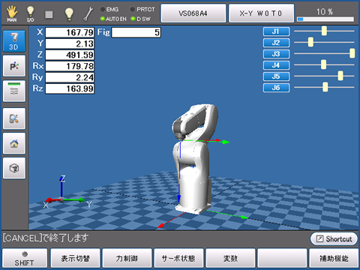Screen dimensions: 360x270
Task: Click the EMG indicator lamp
Action: [x=103, y=10]
